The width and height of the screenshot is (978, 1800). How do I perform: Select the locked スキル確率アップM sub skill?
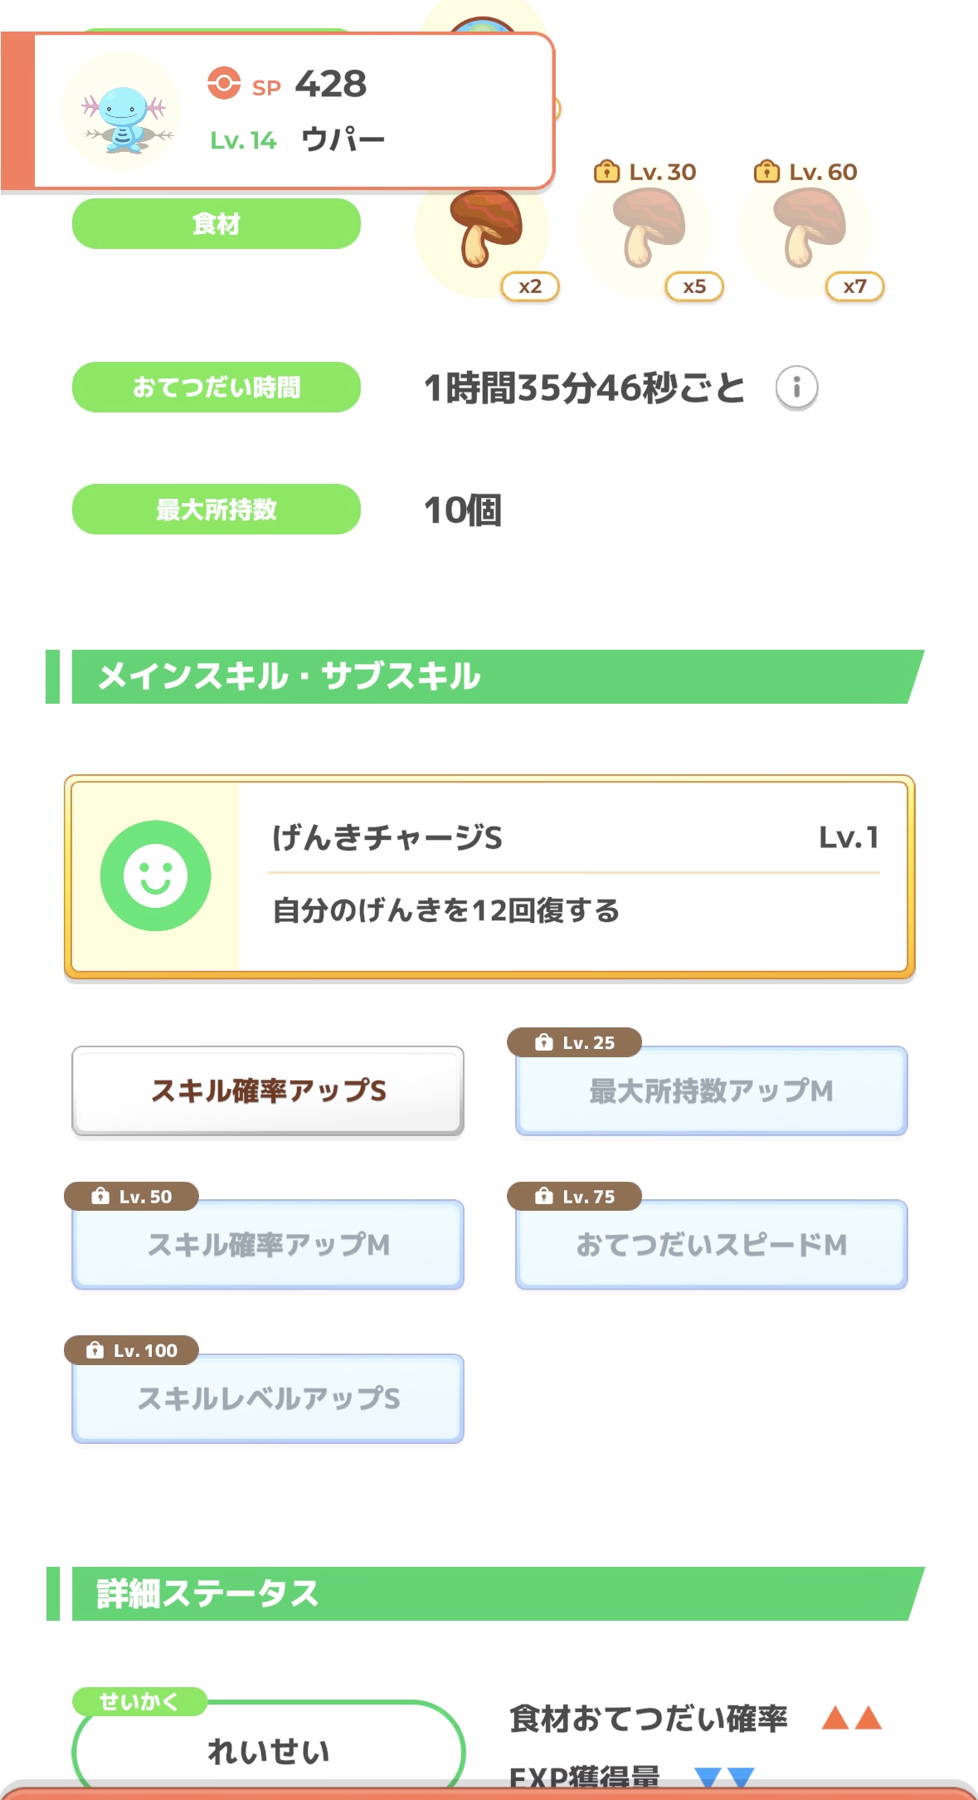pos(267,1244)
